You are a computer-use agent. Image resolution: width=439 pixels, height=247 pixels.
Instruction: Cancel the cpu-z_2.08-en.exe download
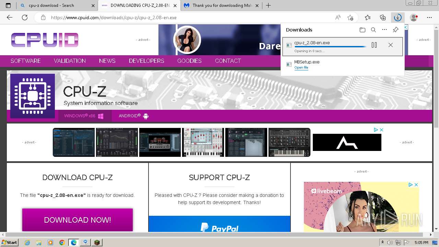coord(391,45)
